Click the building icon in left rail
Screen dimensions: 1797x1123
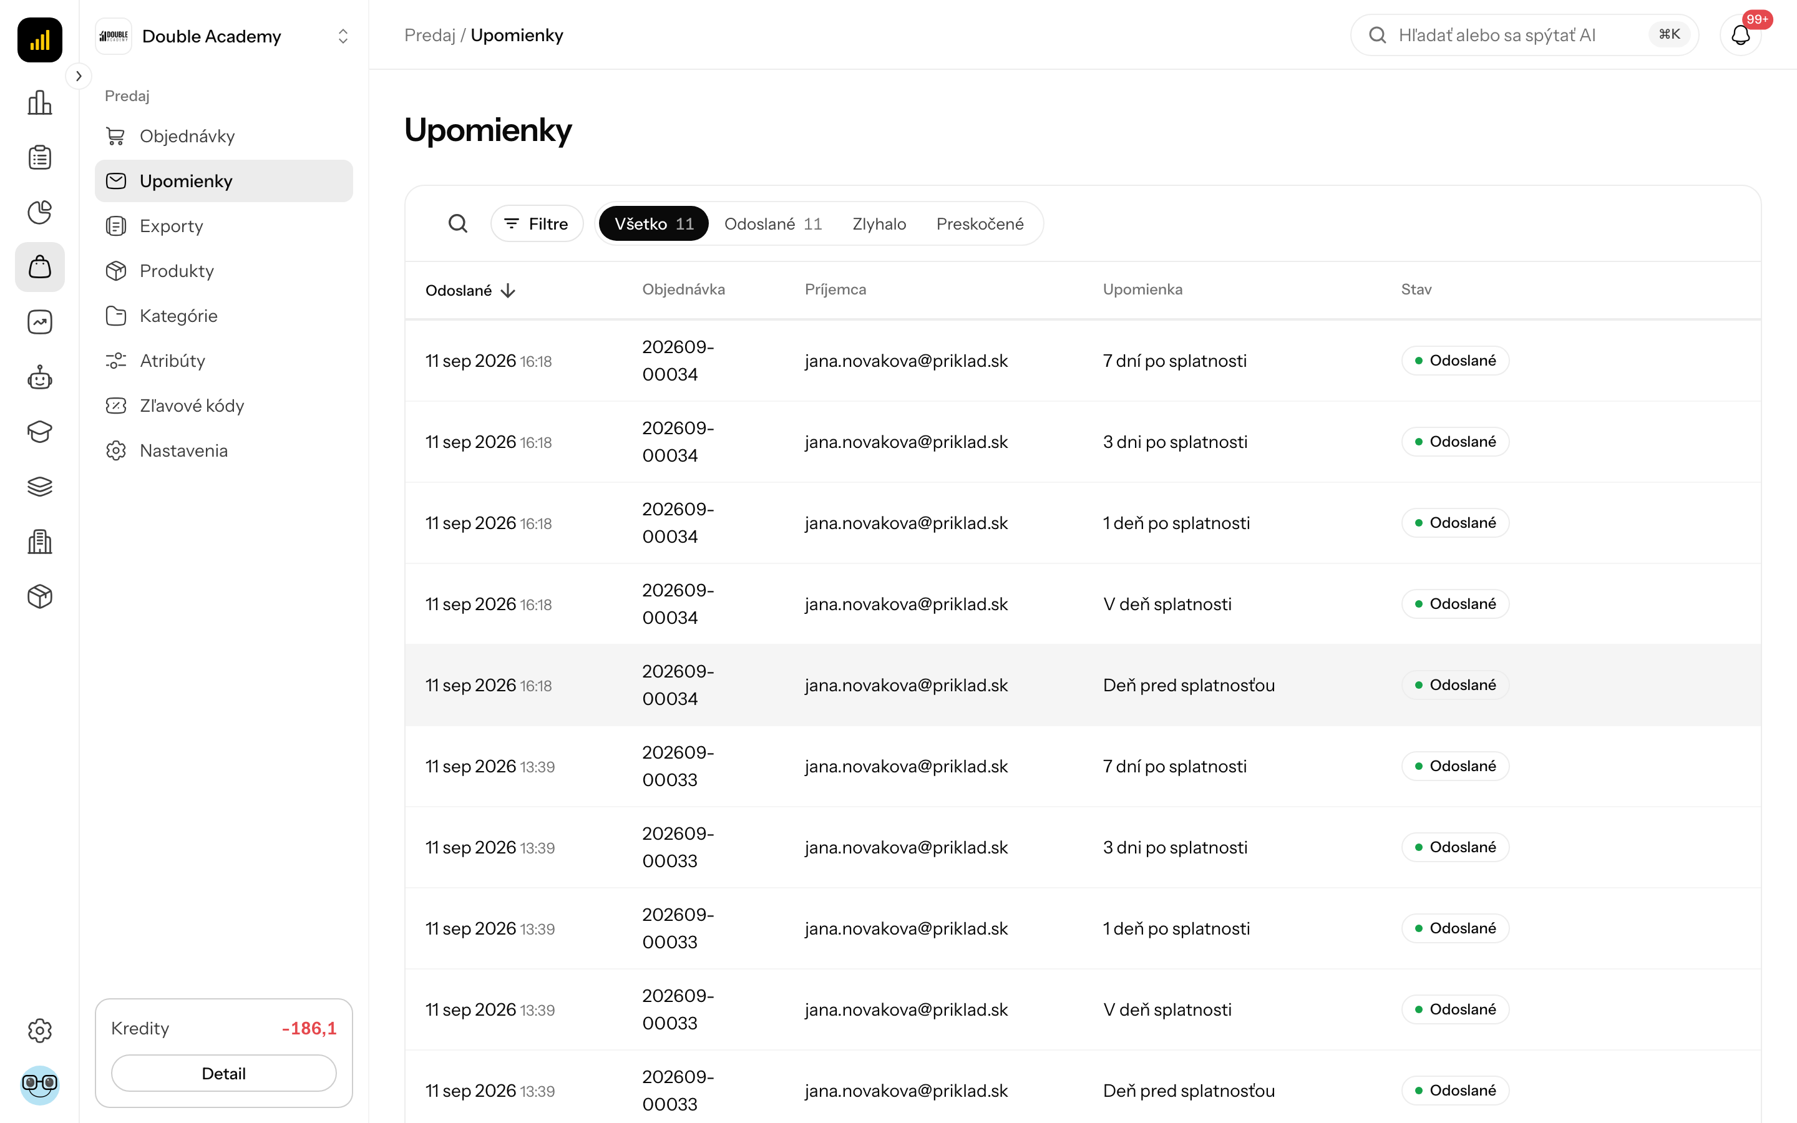pos(39,542)
